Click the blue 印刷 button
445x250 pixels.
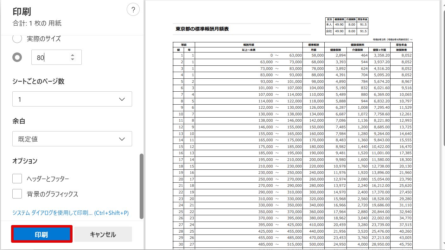click(42, 235)
